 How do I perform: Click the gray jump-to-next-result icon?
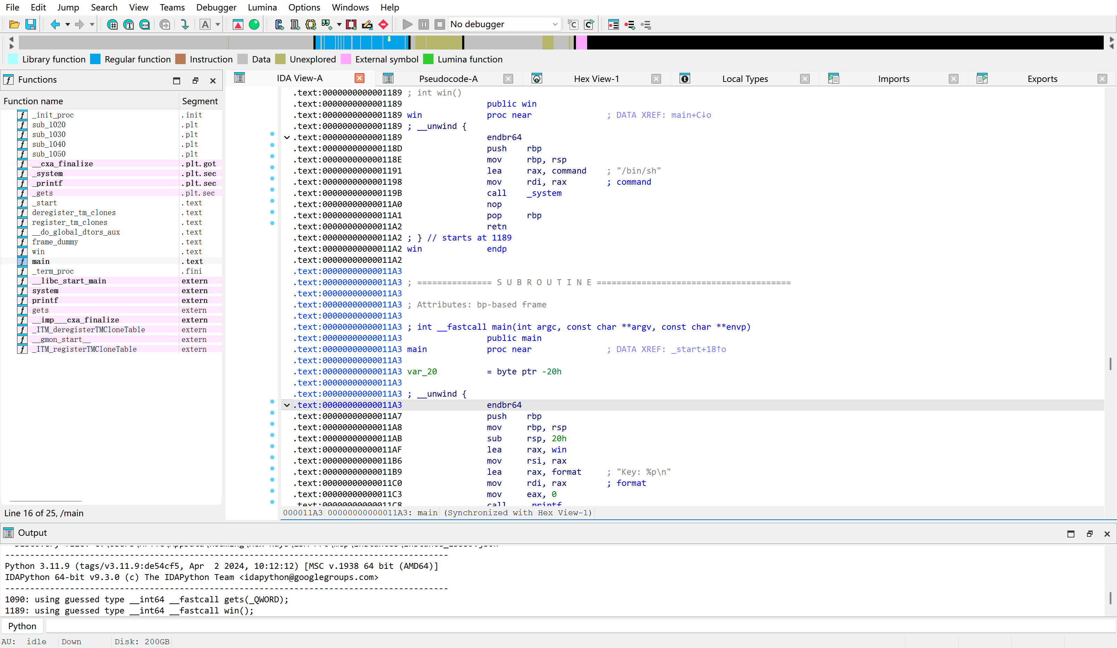[164, 24]
